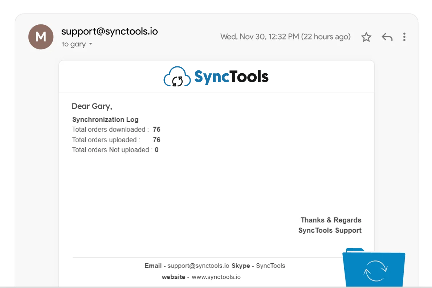Click the reply arrow icon
Image resolution: width=432 pixels, height=288 pixels.
click(x=387, y=37)
